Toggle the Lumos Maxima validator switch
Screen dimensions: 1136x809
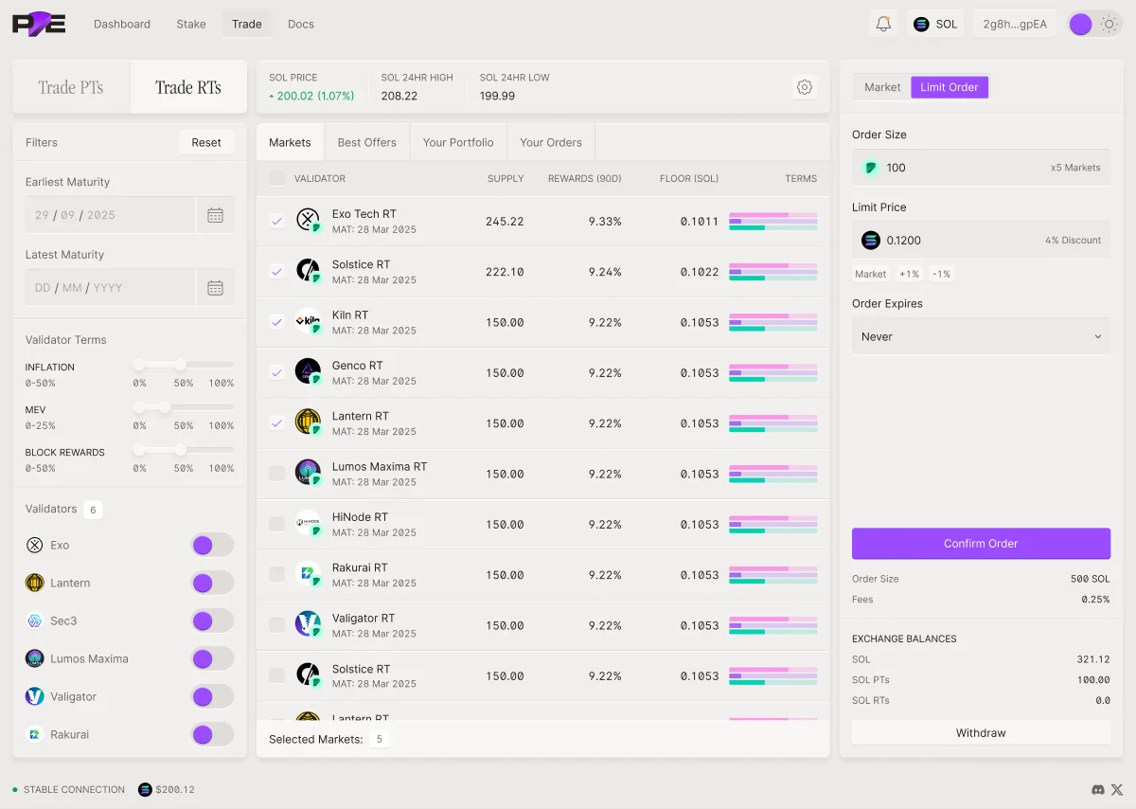(212, 658)
